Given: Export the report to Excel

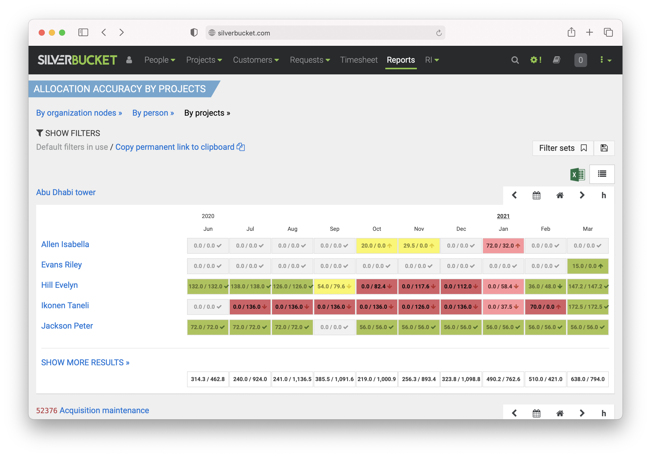Looking at the screenshot, I should [577, 174].
